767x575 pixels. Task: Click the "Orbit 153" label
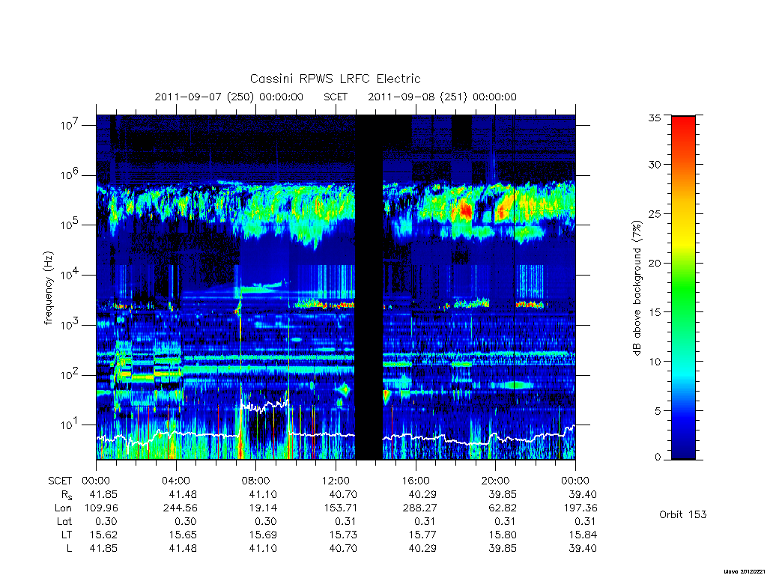pos(683,514)
